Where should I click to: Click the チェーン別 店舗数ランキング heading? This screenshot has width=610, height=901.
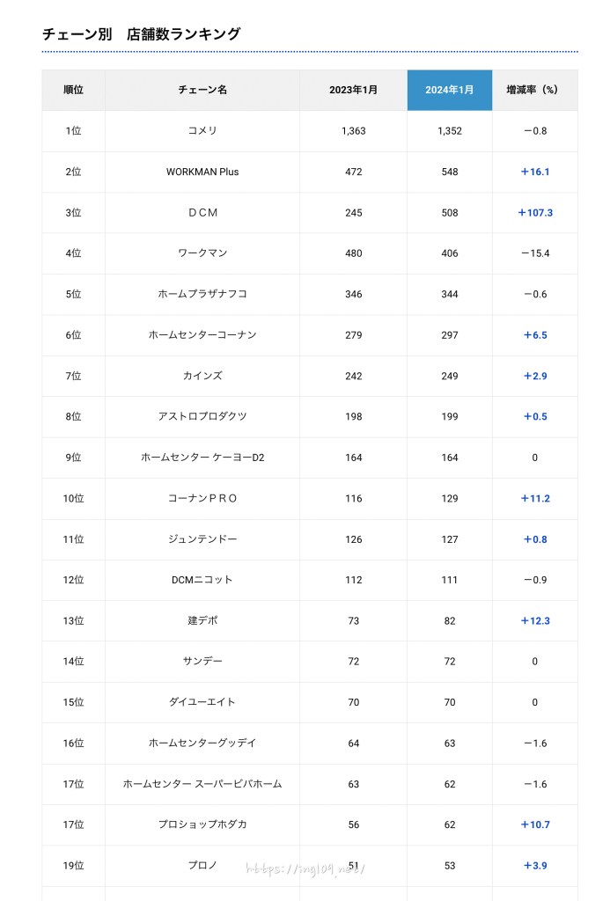click(142, 34)
